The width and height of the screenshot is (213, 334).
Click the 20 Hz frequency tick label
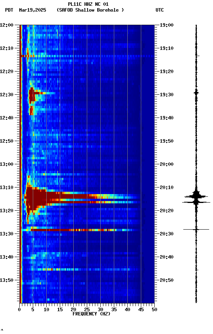[73, 310]
